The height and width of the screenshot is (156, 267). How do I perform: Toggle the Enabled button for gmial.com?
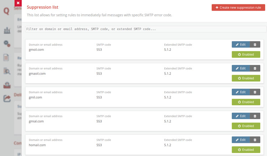[x=246, y=126]
